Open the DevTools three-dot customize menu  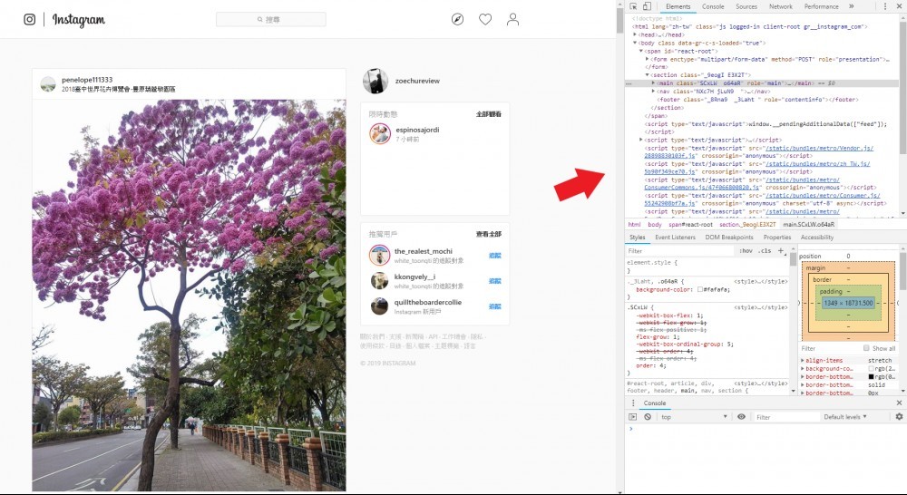click(885, 6)
